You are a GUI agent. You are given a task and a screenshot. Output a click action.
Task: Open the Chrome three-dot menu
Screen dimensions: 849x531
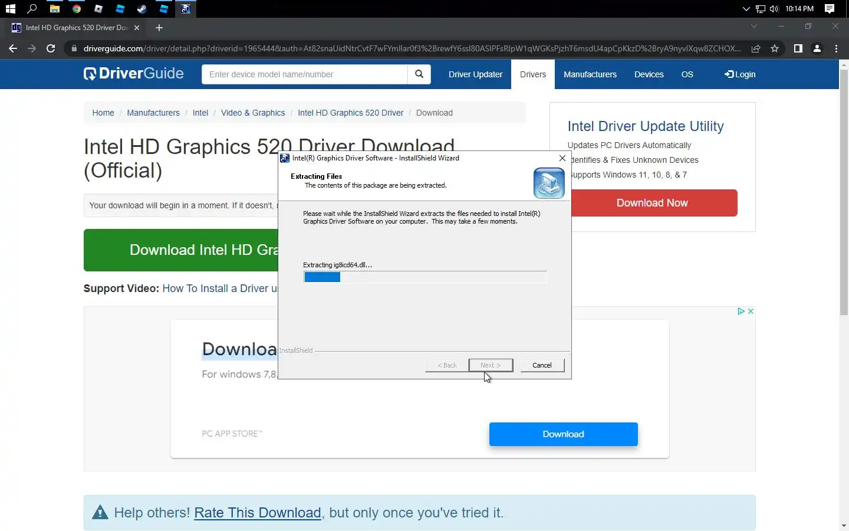pos(836,48)
